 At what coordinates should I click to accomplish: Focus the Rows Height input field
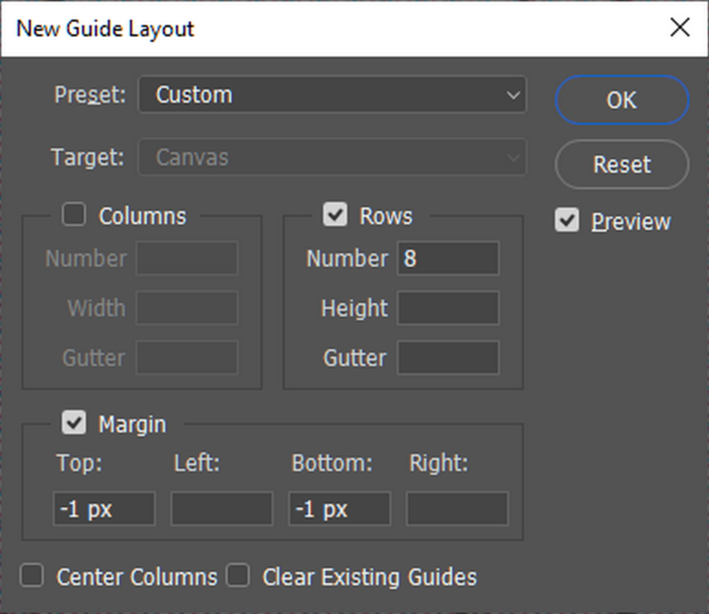coord(447,308)
